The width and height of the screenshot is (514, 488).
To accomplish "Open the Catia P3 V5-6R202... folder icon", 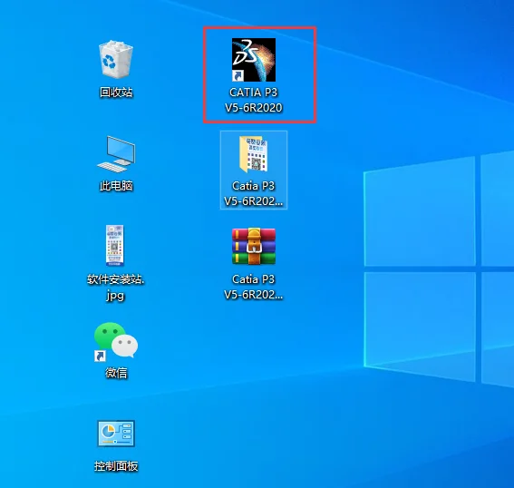I will (x=254, y=154).
